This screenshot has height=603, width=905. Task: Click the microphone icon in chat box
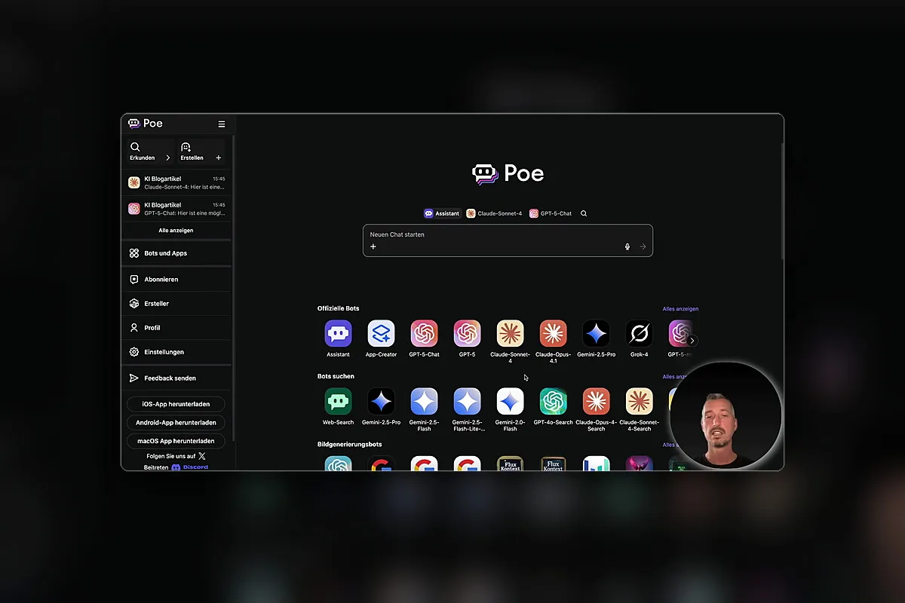[627, 246]
